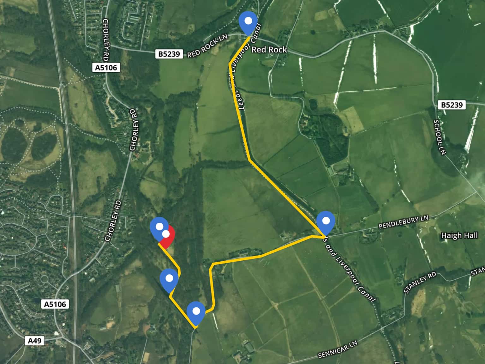485x364 pixels.
Task: Select the Stanley Rd road label
Action: click(x=420, y=282)
